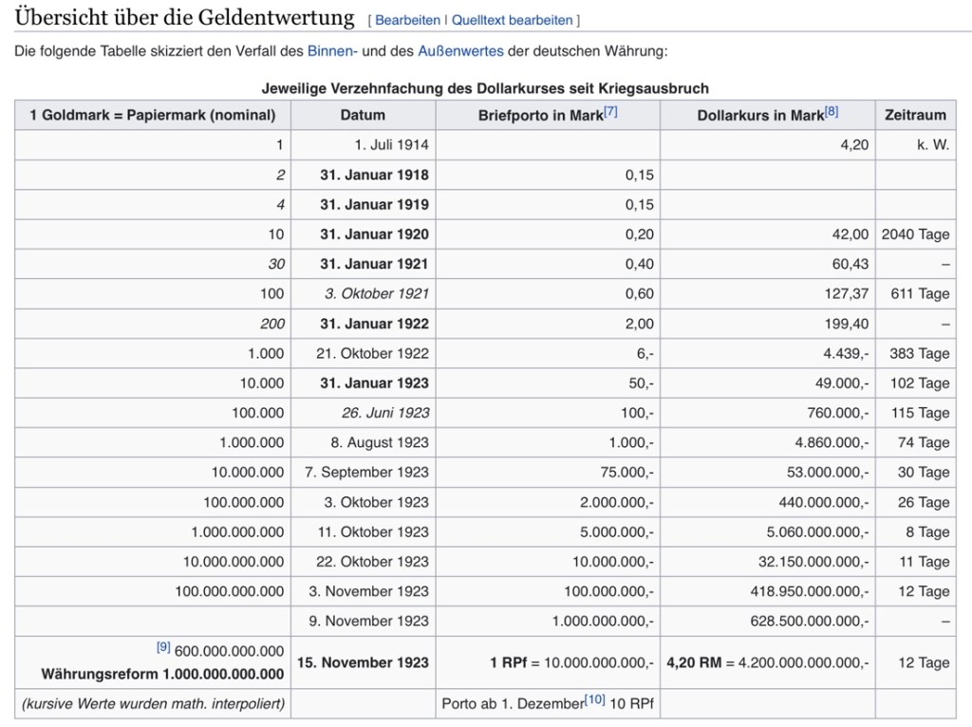Screen dimensions: 972x727
Task: Select the 628.500.000.000 Dollarkurs cell
Action: click(x=809, y=621)
